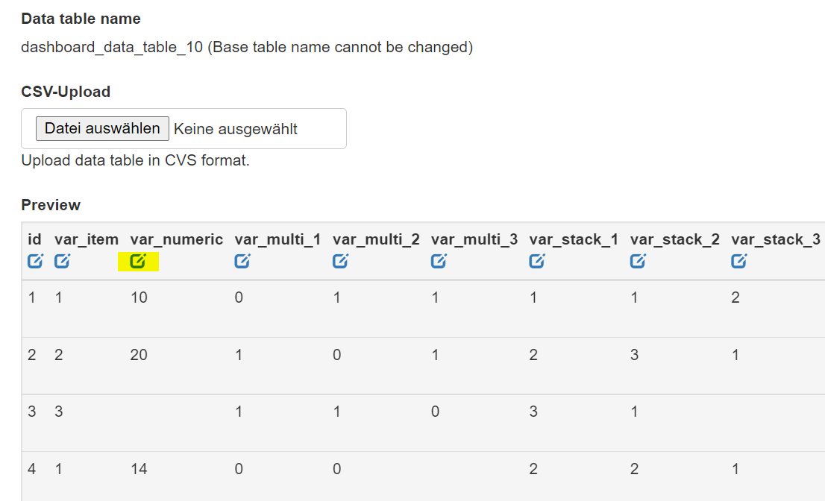Click the var_item column header label
The width and height of the screenshot is (825, 501).
pos(87,239)
